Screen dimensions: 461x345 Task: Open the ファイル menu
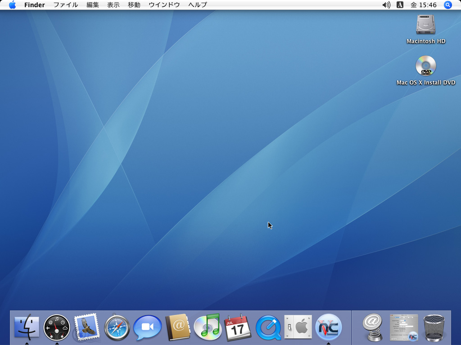[65, 5]
